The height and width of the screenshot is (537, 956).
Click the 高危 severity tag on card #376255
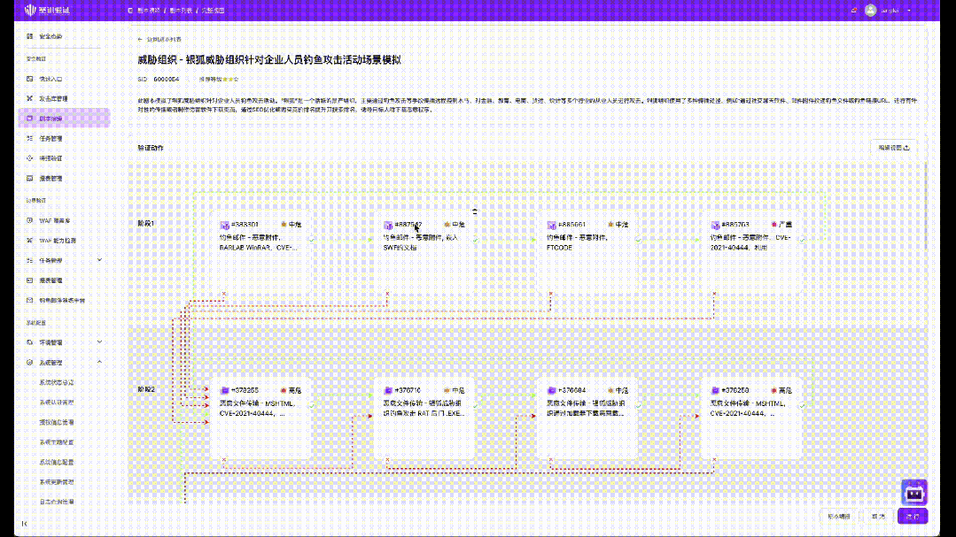coord(291,390)
